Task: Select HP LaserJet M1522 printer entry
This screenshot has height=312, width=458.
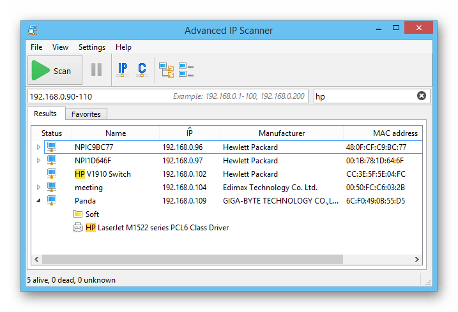Action: [x=157, y=228]
